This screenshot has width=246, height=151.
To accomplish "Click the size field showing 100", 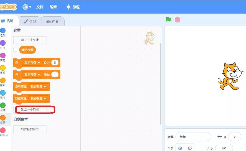I will click(x=224, y=148).
